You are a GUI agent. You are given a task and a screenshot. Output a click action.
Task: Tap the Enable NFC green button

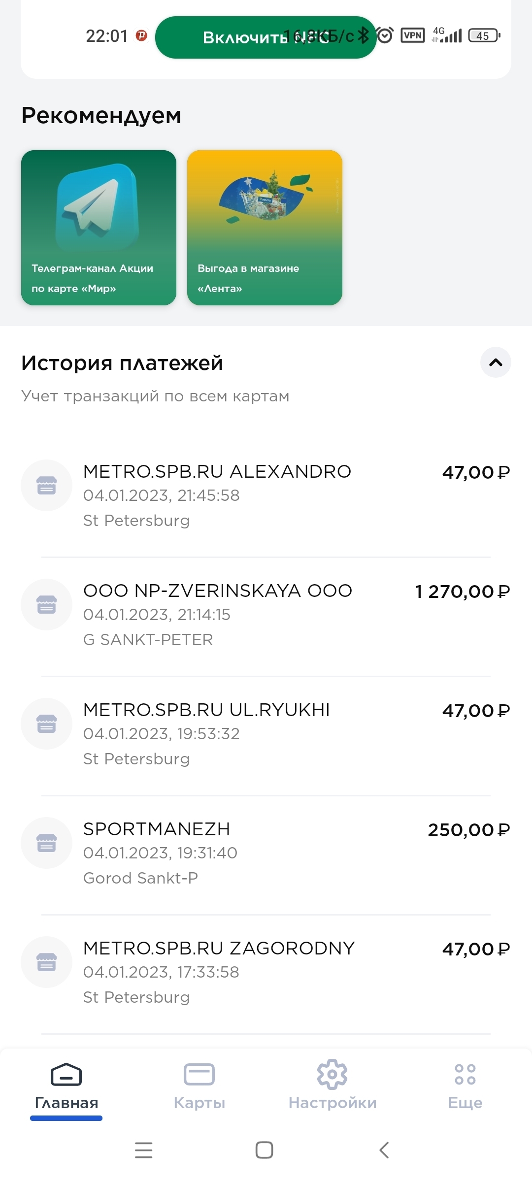266,37
